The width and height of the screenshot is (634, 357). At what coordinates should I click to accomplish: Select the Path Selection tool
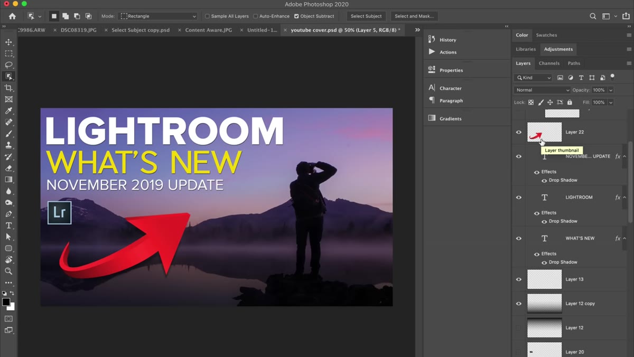tap(8, 237)
